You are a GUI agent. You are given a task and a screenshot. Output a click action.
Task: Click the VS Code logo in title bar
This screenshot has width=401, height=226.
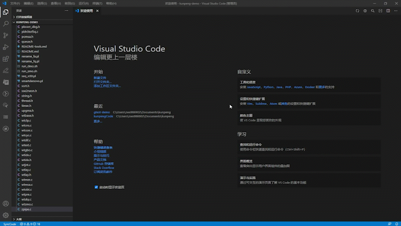click(x=4, y=4)
